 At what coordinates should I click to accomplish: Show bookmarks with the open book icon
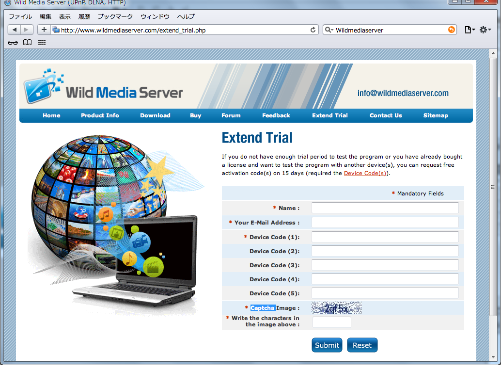coord(28,42)
